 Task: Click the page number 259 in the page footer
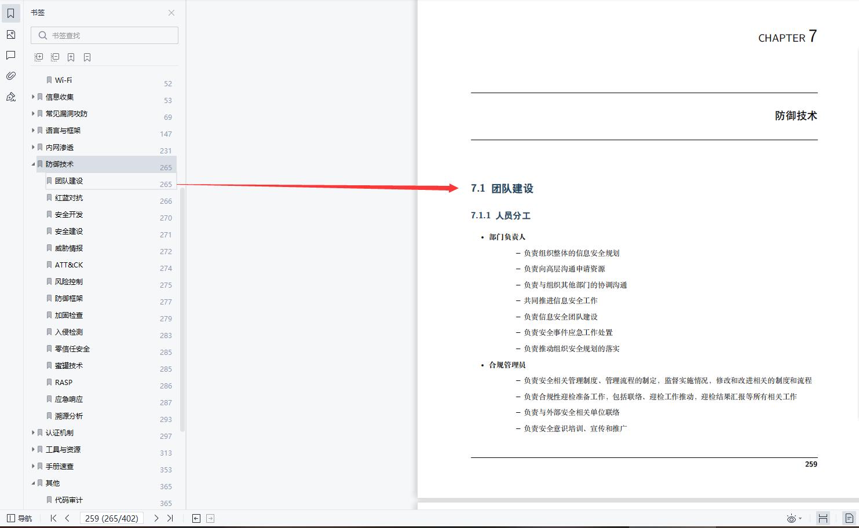[x=811, y=464]
